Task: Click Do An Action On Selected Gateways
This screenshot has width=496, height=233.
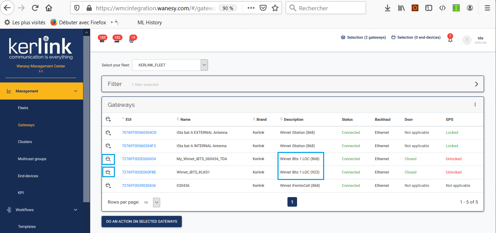Action: click(x=141, y=221)
